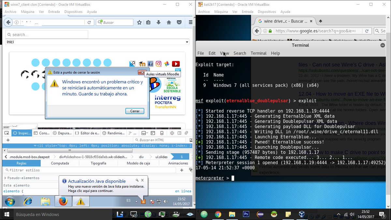The height and width of the screenshot is (220, 391).
Task: Click the Actualización Java disponible balloon title
Action: coord(97,181)
